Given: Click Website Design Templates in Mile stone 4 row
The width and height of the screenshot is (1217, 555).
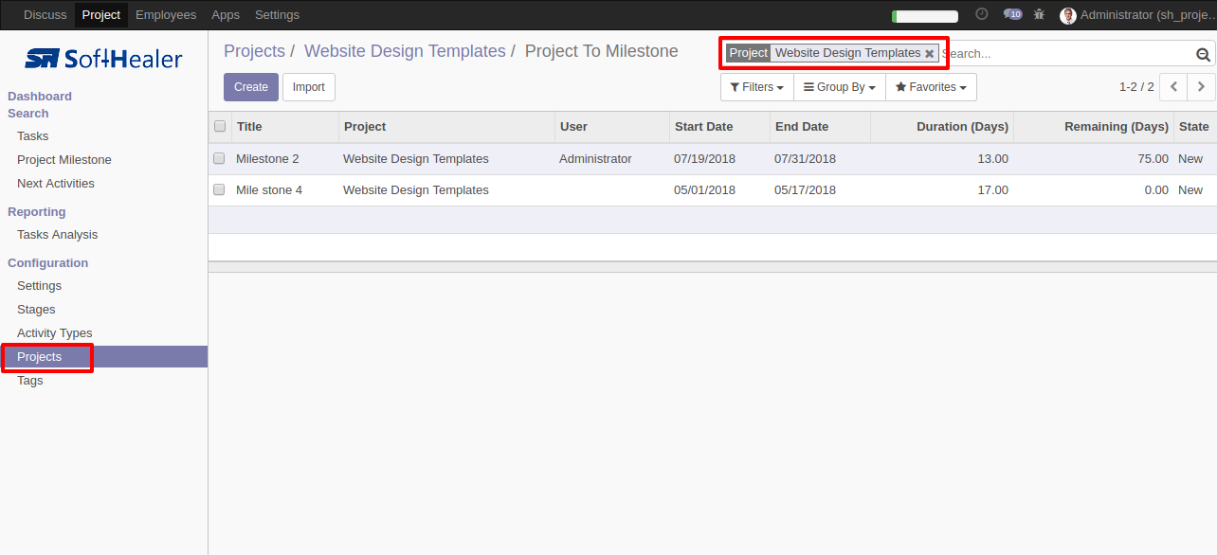Looking at the screenshot, I should click(416, 190).
